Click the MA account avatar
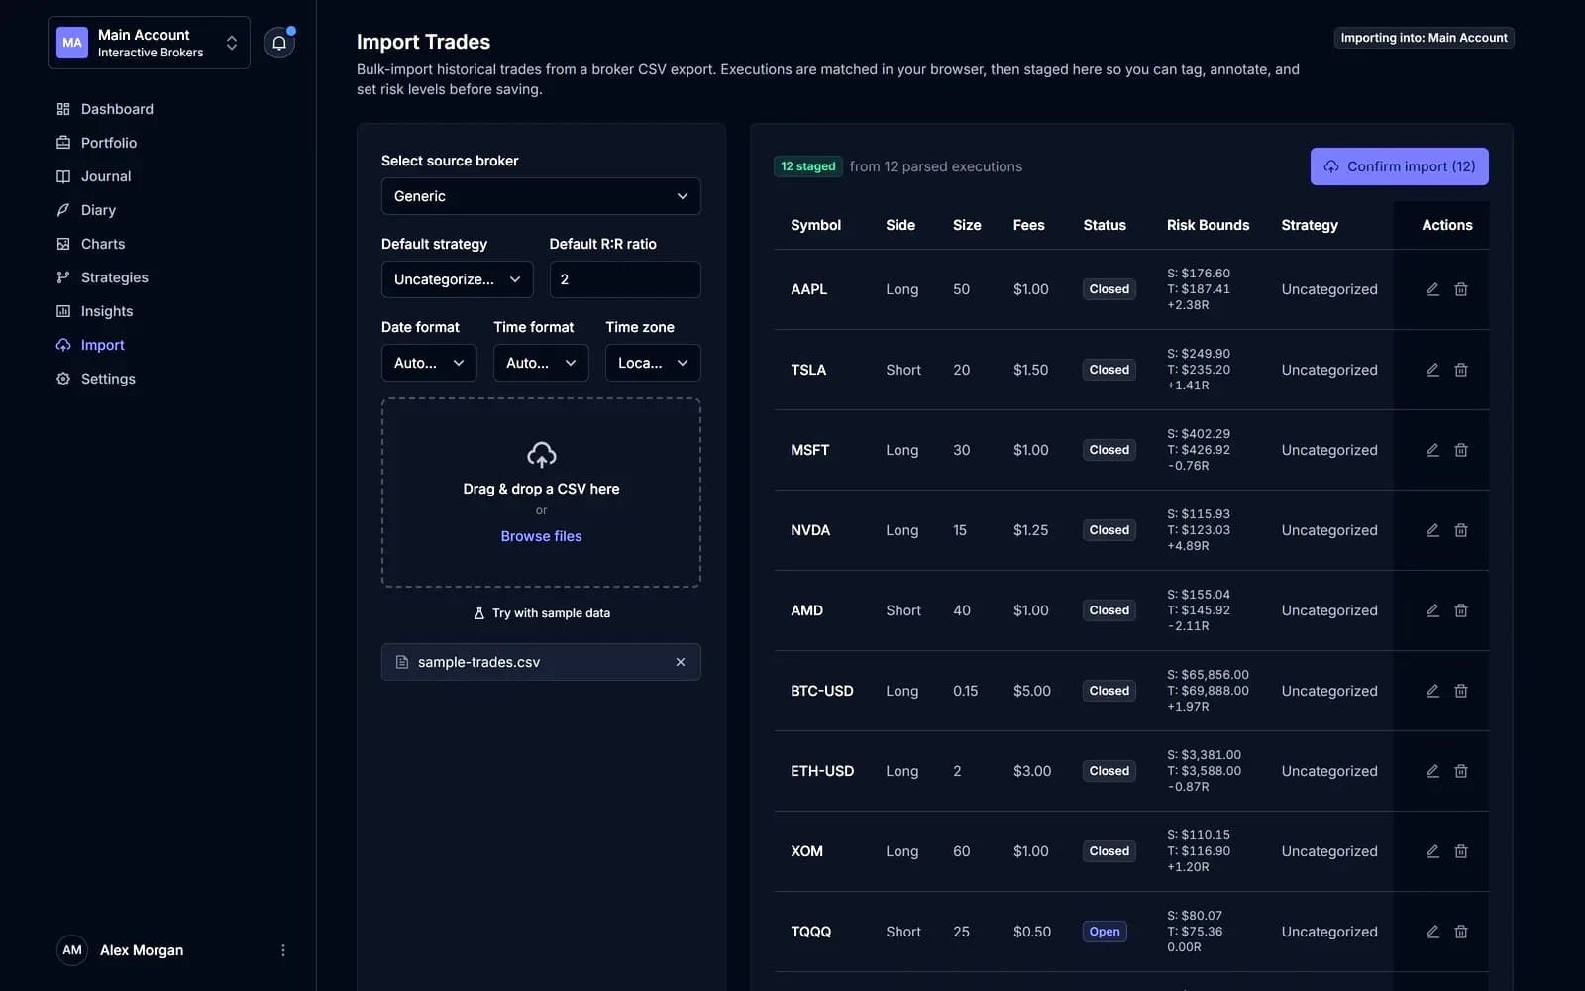Viewport: 1585px width, 991px height. point(72,43)
